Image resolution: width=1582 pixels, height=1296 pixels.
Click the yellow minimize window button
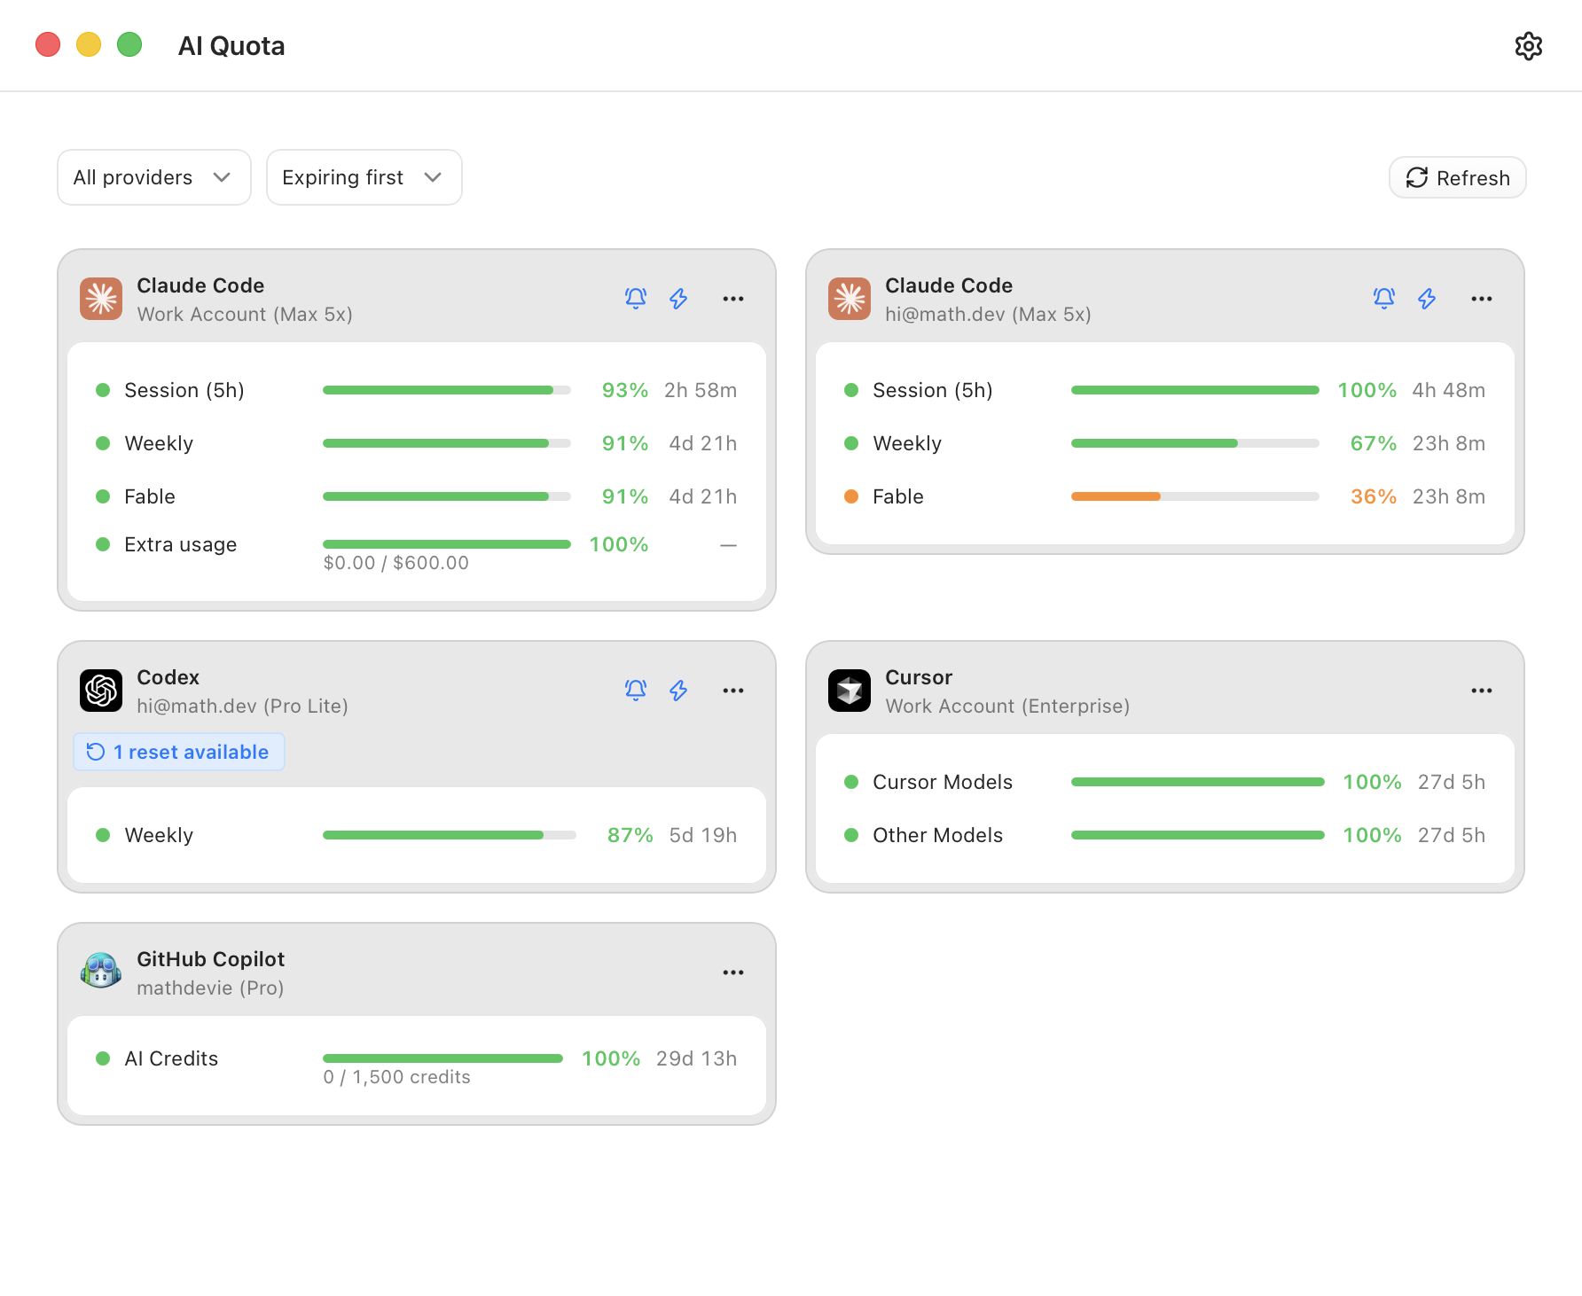89,44
